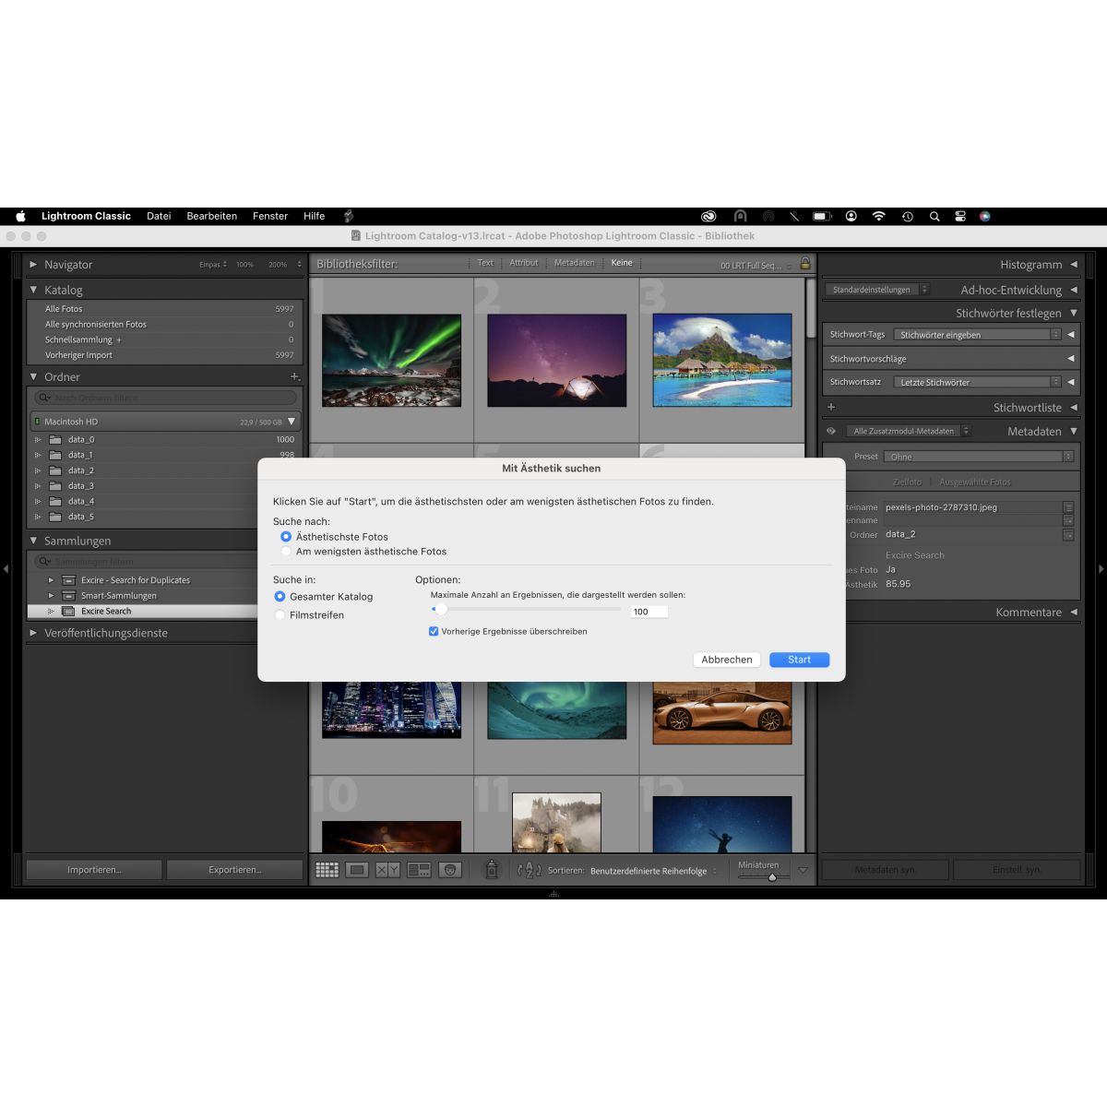Screen dimensions: 1107x1107
Task: Click the Smart-Sammlungen collection set icon
Action: click(68, 596)
